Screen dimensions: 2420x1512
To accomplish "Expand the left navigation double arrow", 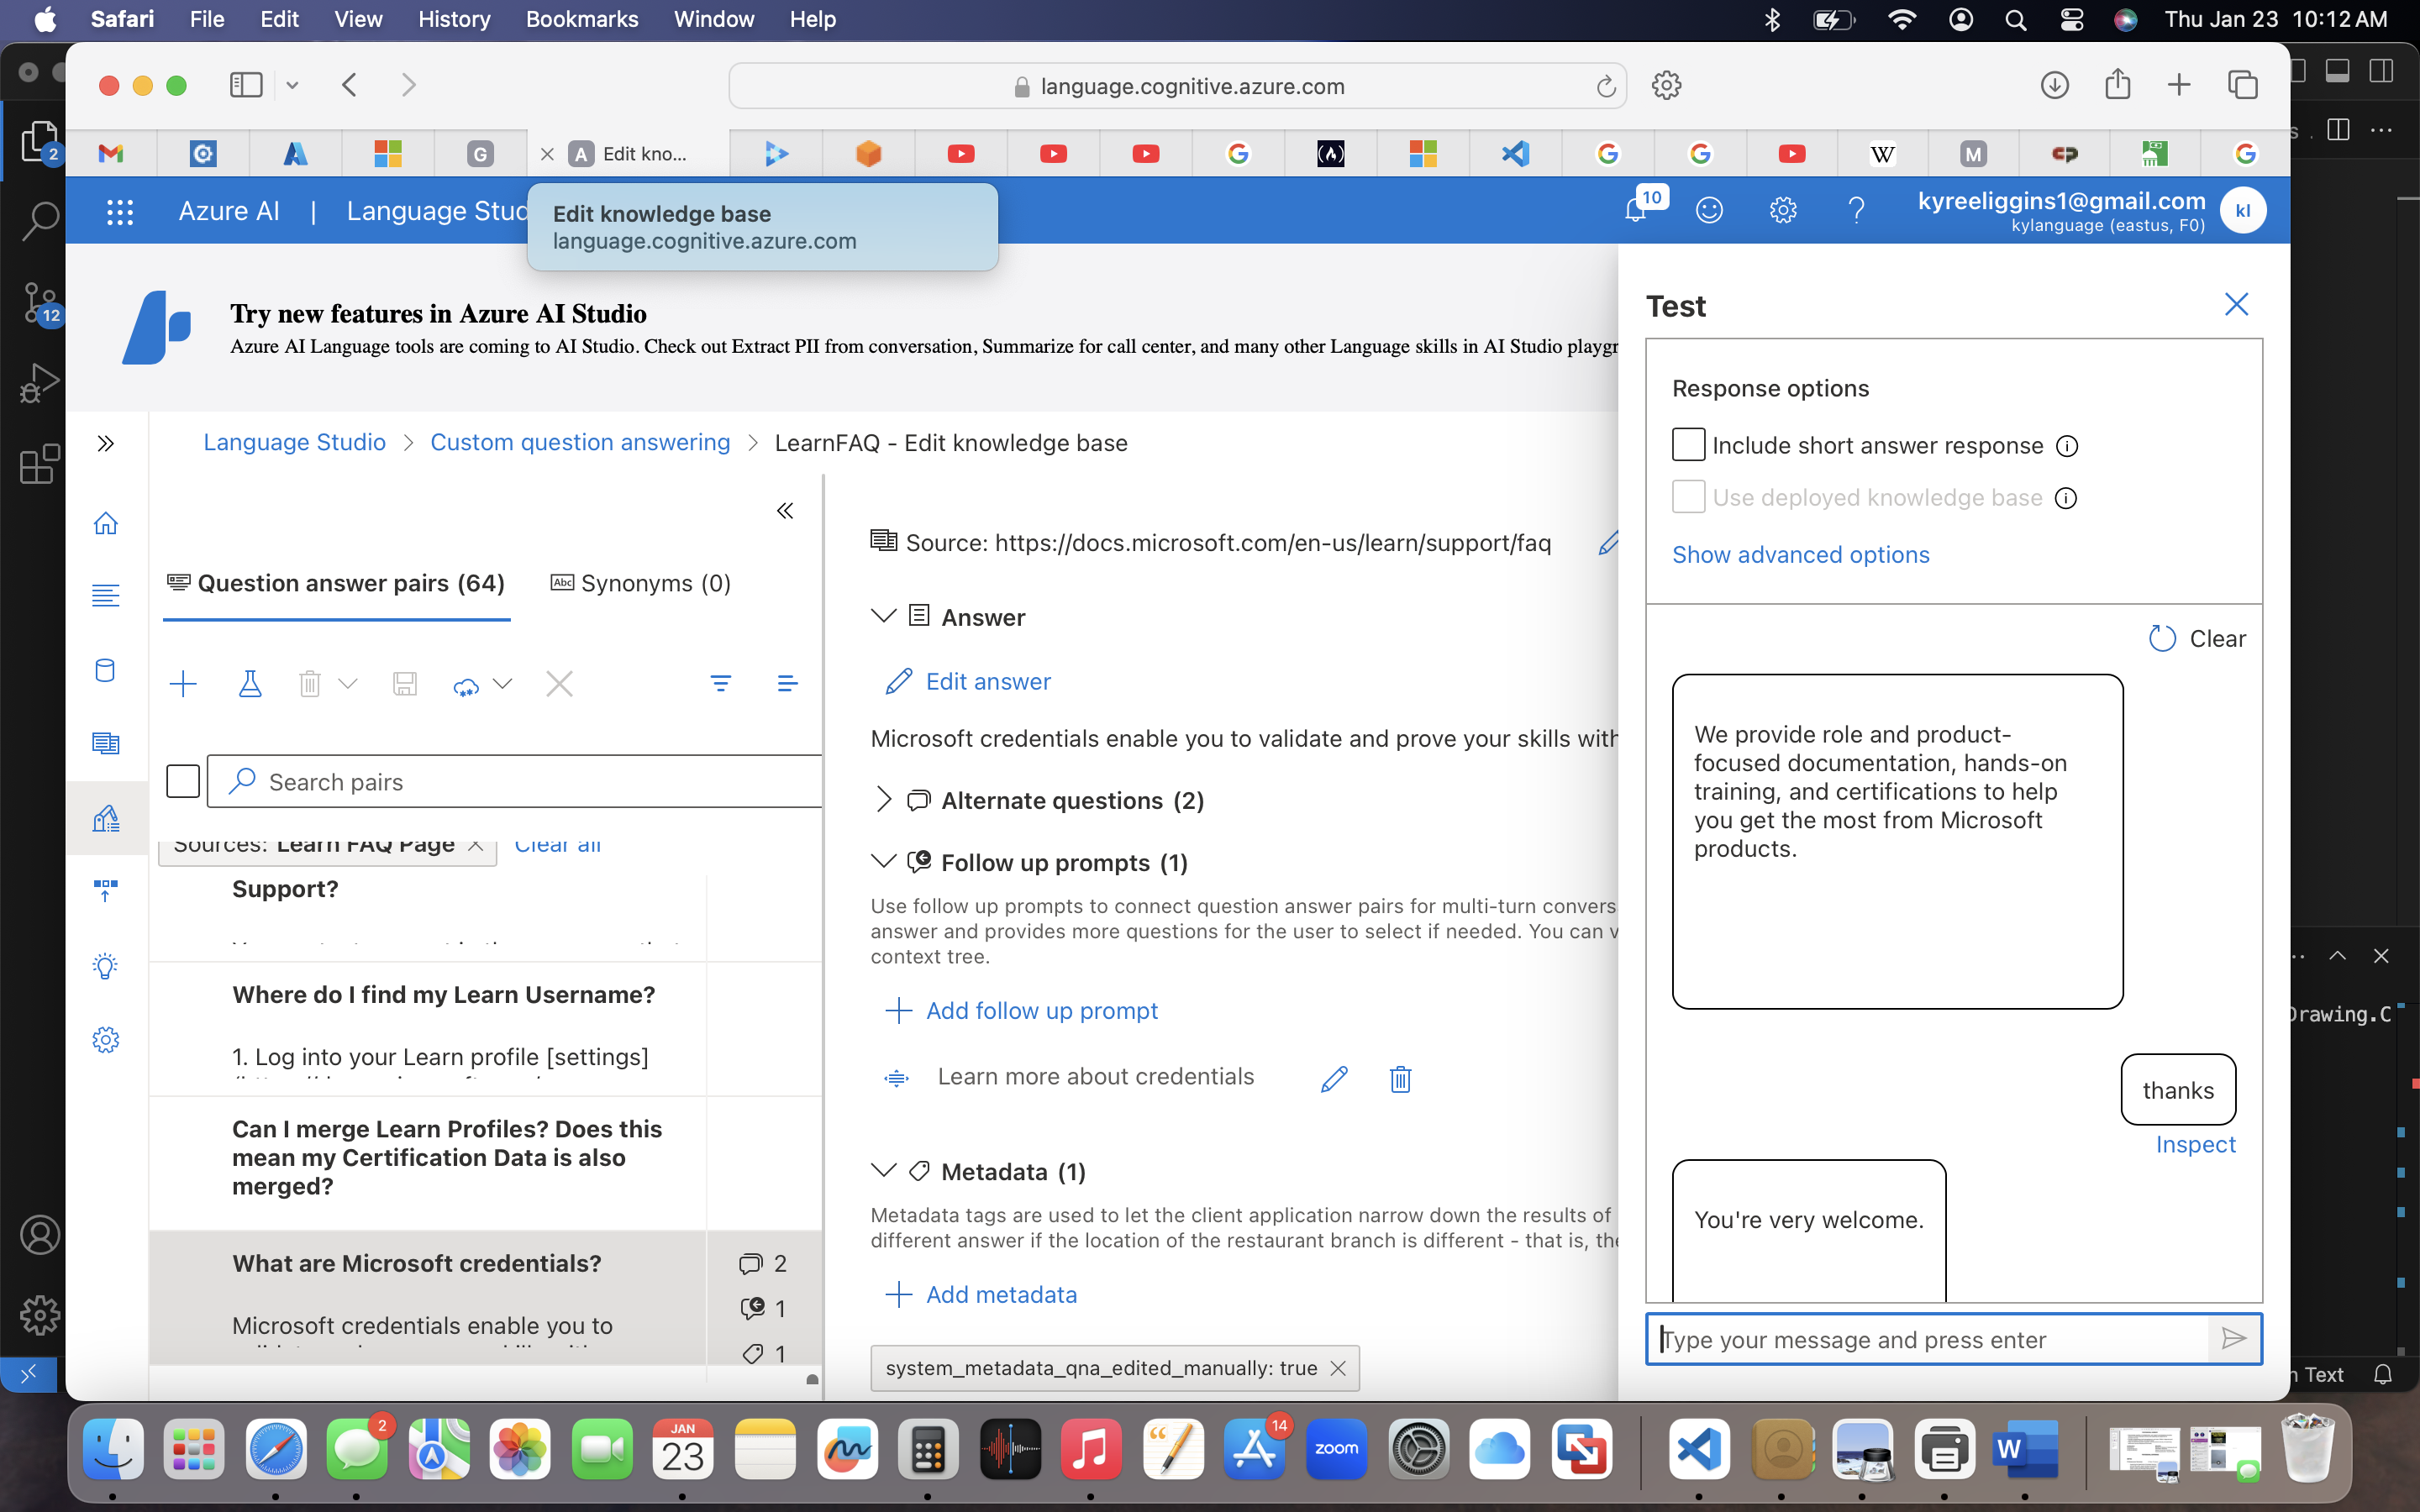I will [x=106, y=443].
